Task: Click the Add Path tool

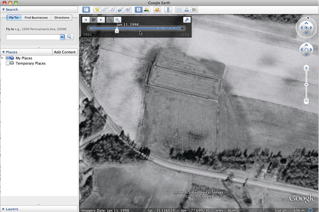Action: (x=113, y=9)
